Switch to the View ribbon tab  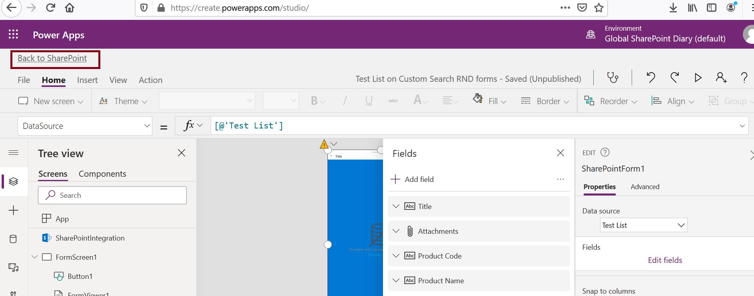coord(118,80)
